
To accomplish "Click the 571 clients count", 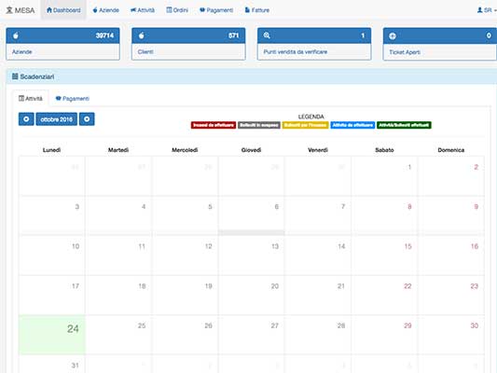I will tap(234, 35).
